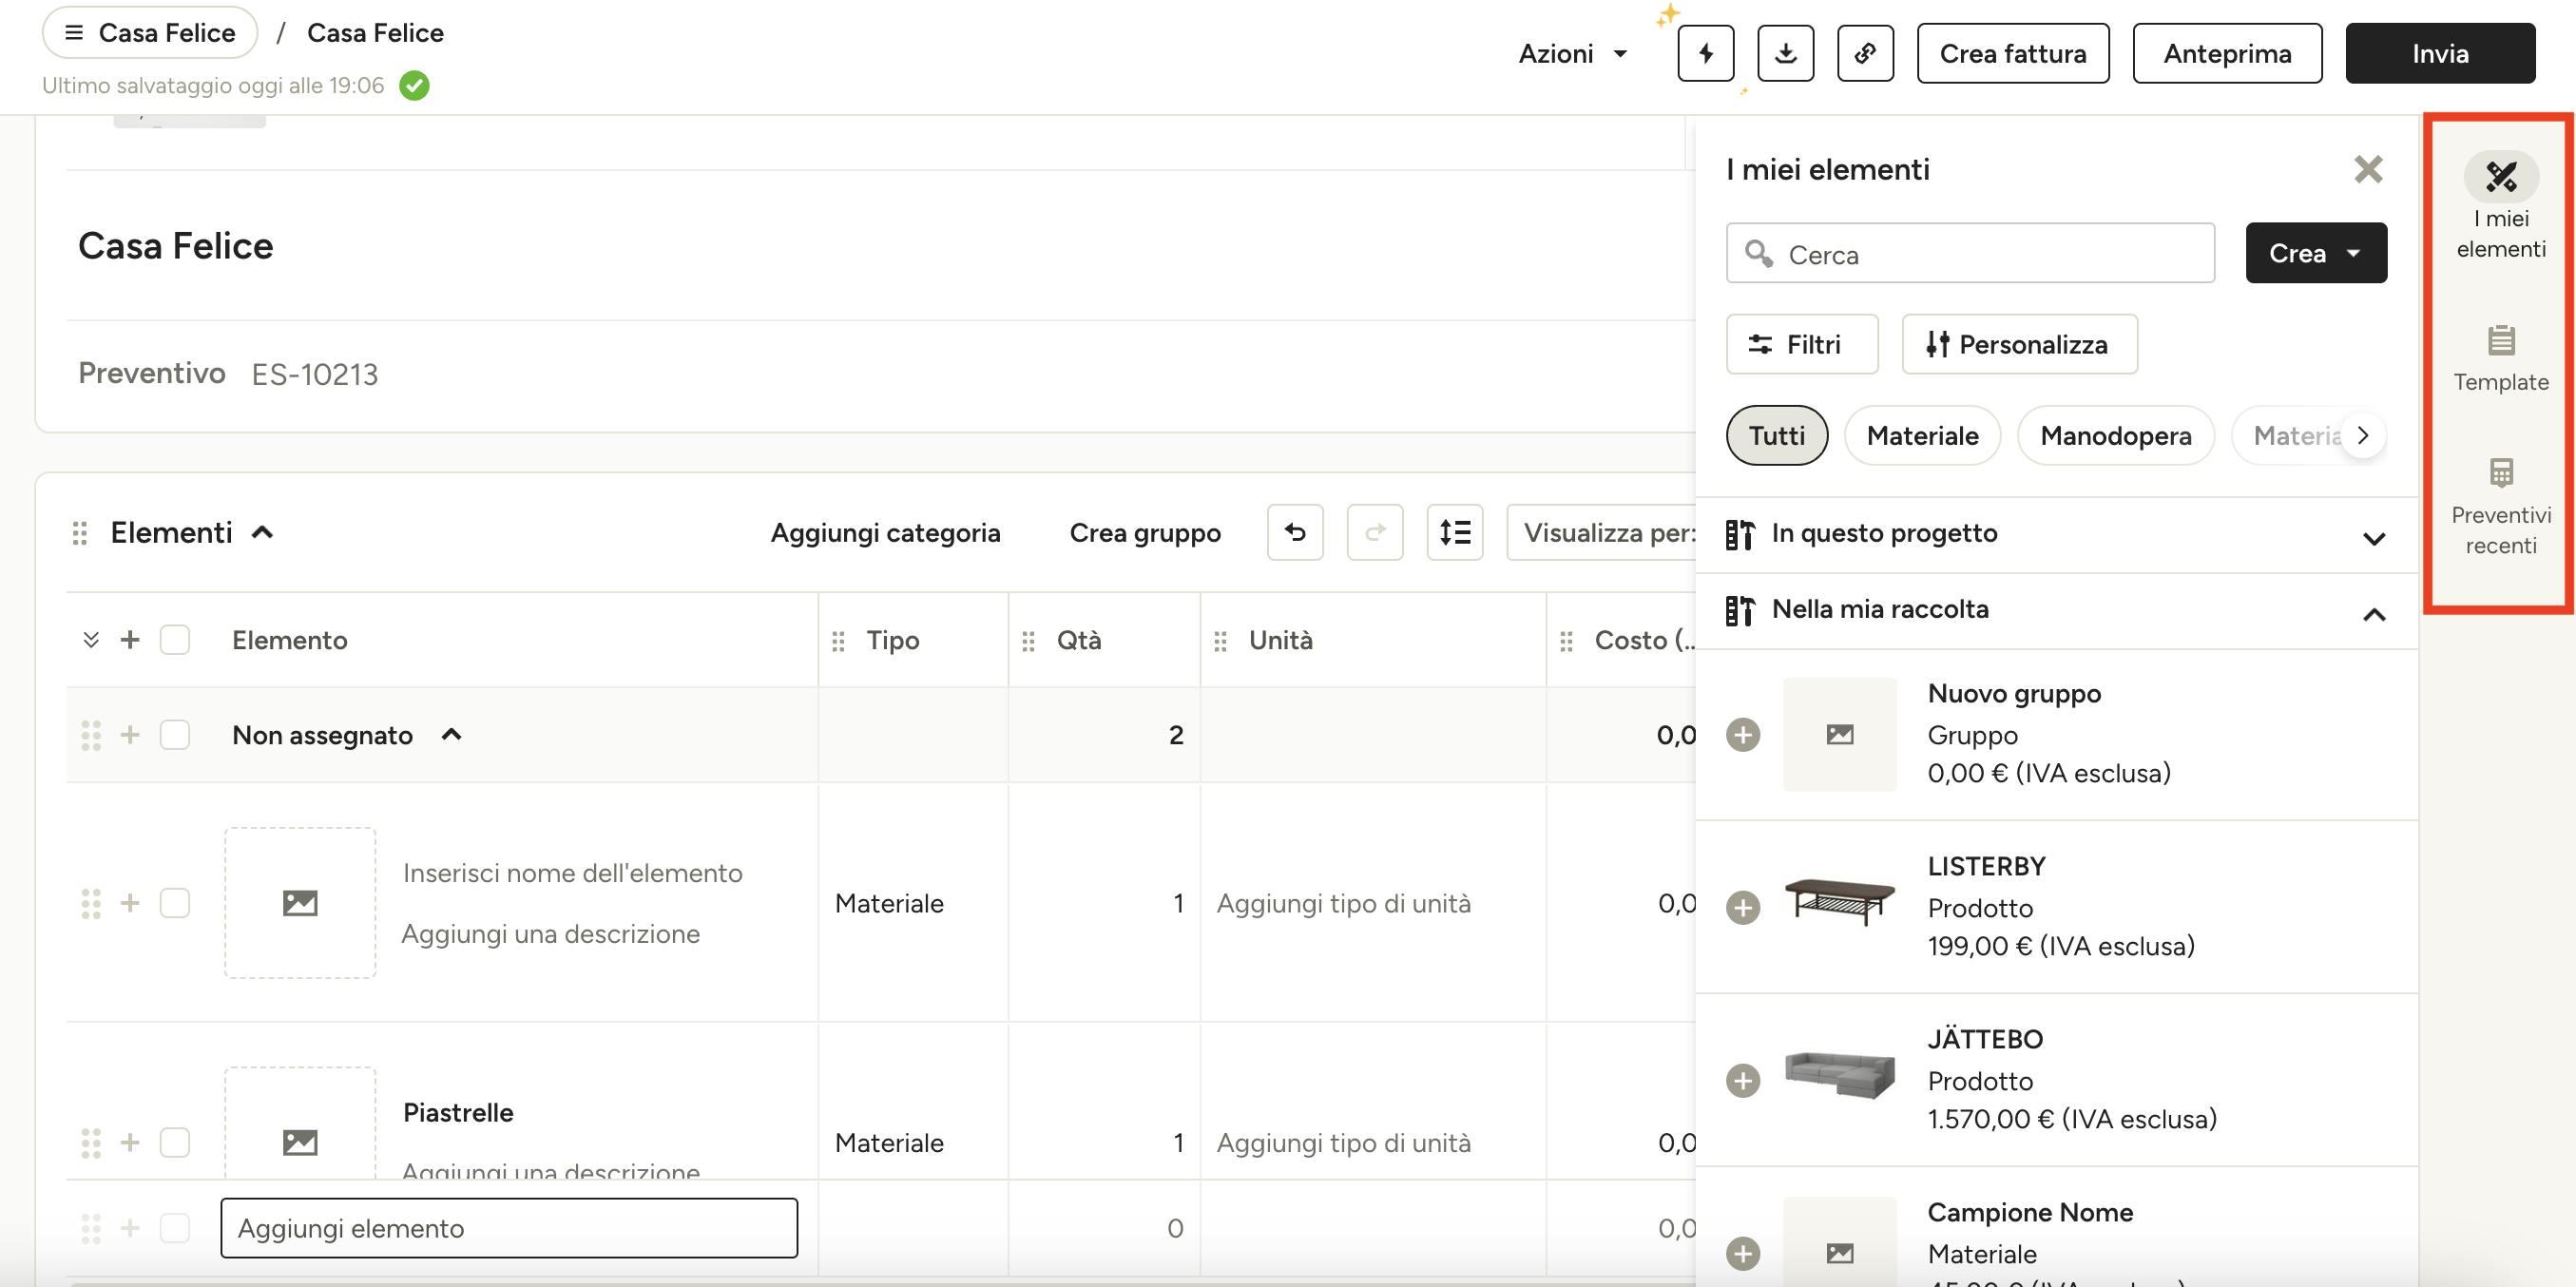Open the Visualizza per dropdown
The width and height of the screenshot is (2576, 1287).
click(1601, 532)
